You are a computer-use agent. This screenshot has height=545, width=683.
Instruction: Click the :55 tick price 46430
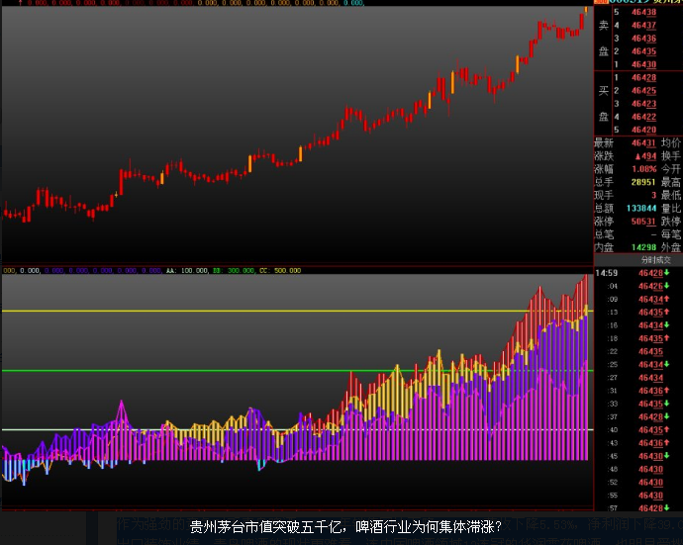650,495
